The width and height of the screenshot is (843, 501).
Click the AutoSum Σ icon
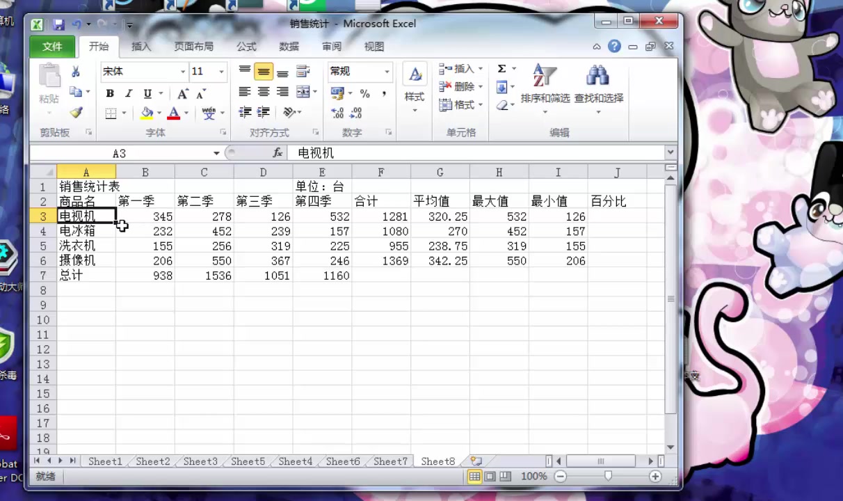(501, 68)
